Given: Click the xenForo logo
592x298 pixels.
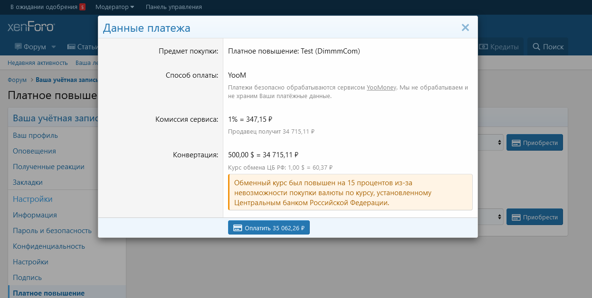Looking at the screenshot, I should tap(31, 27).
